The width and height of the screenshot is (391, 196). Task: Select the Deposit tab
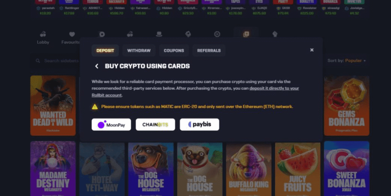[x=105, y=51]
